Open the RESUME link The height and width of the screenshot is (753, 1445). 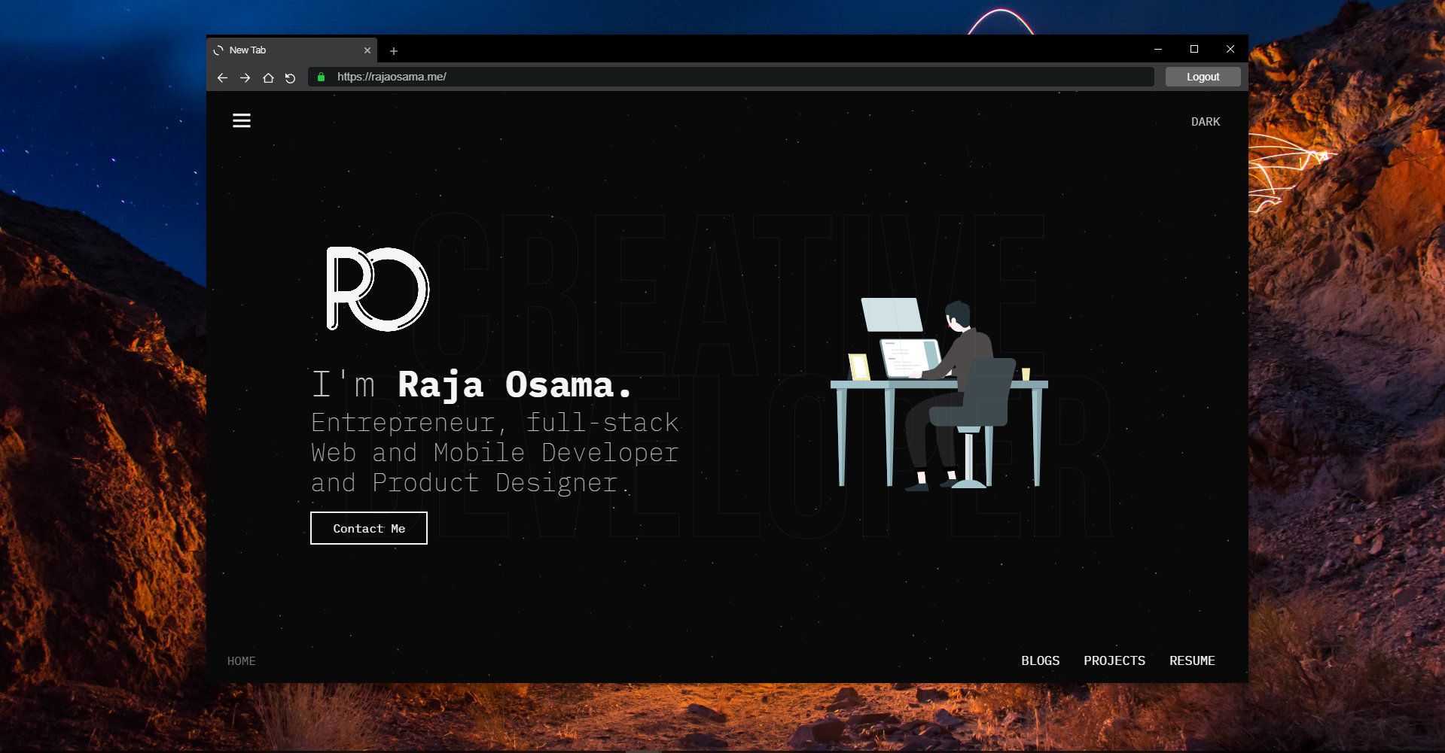pos(1192,660)
